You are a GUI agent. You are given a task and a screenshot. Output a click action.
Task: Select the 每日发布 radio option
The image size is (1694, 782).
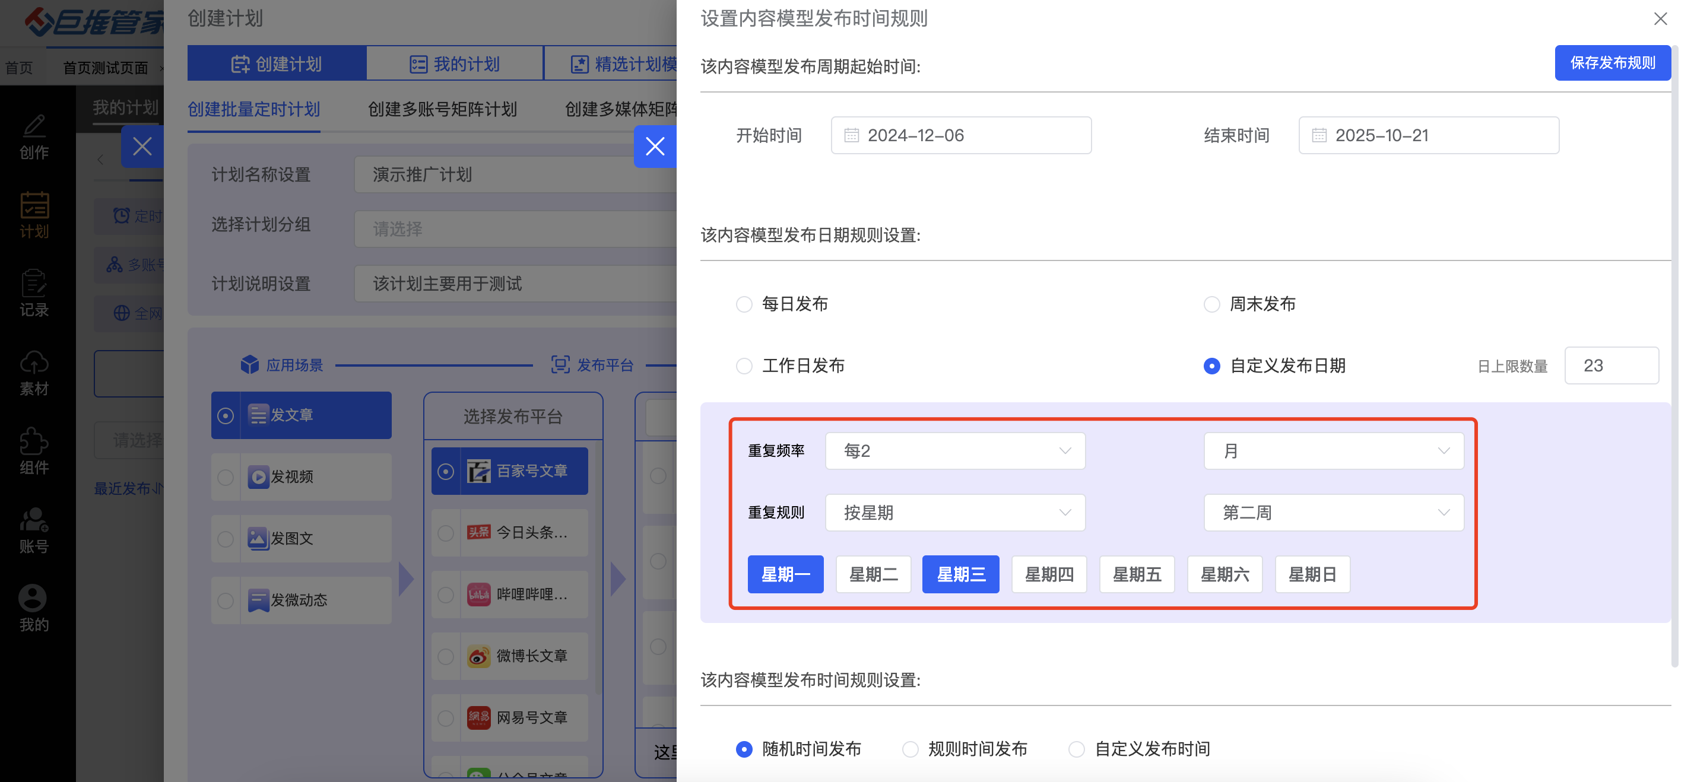pyautogui.click(x=744, y=304)
